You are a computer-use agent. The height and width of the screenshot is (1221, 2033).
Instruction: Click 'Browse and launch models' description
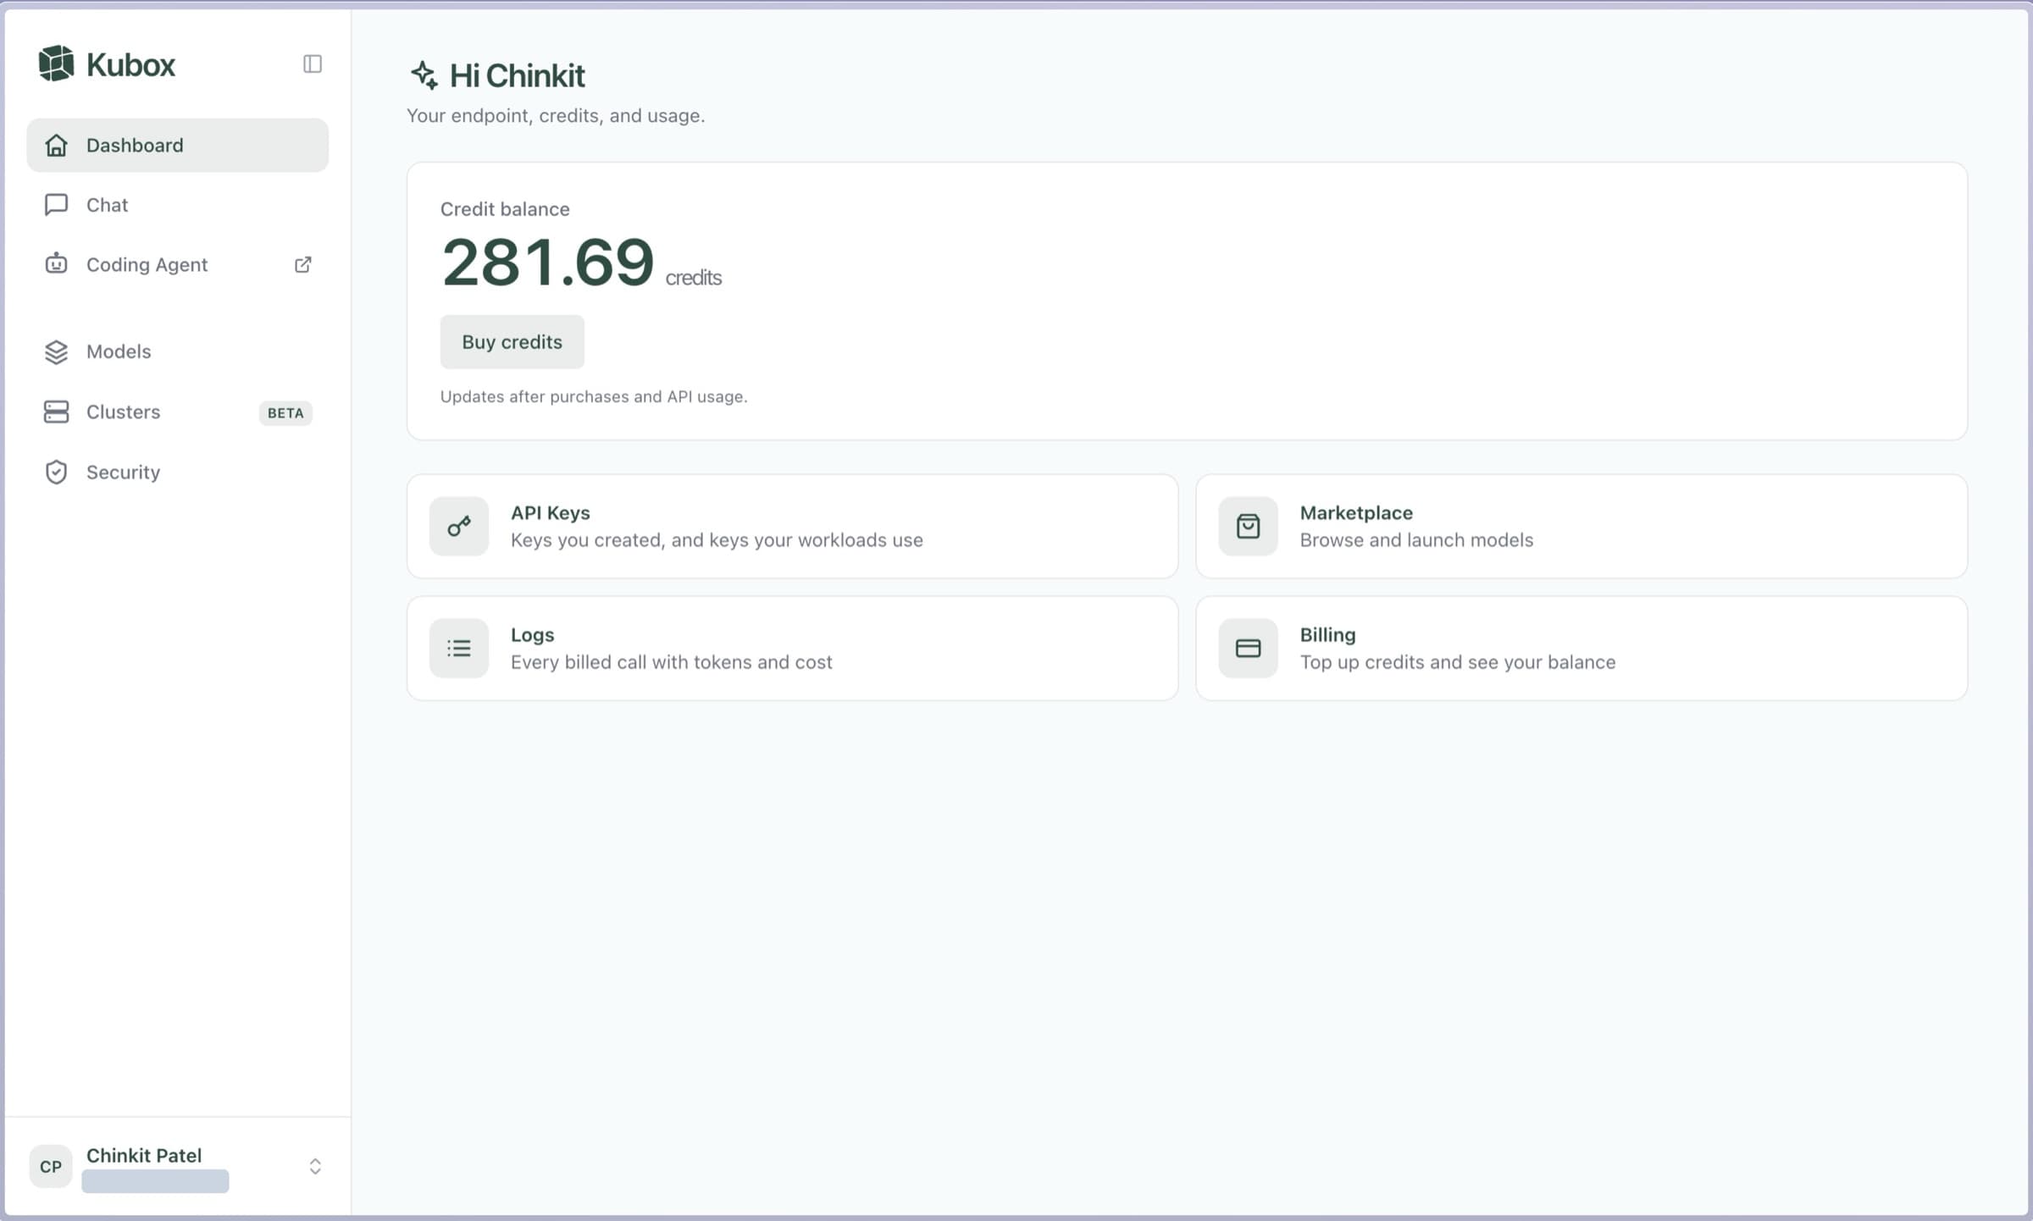[1416, 539]
